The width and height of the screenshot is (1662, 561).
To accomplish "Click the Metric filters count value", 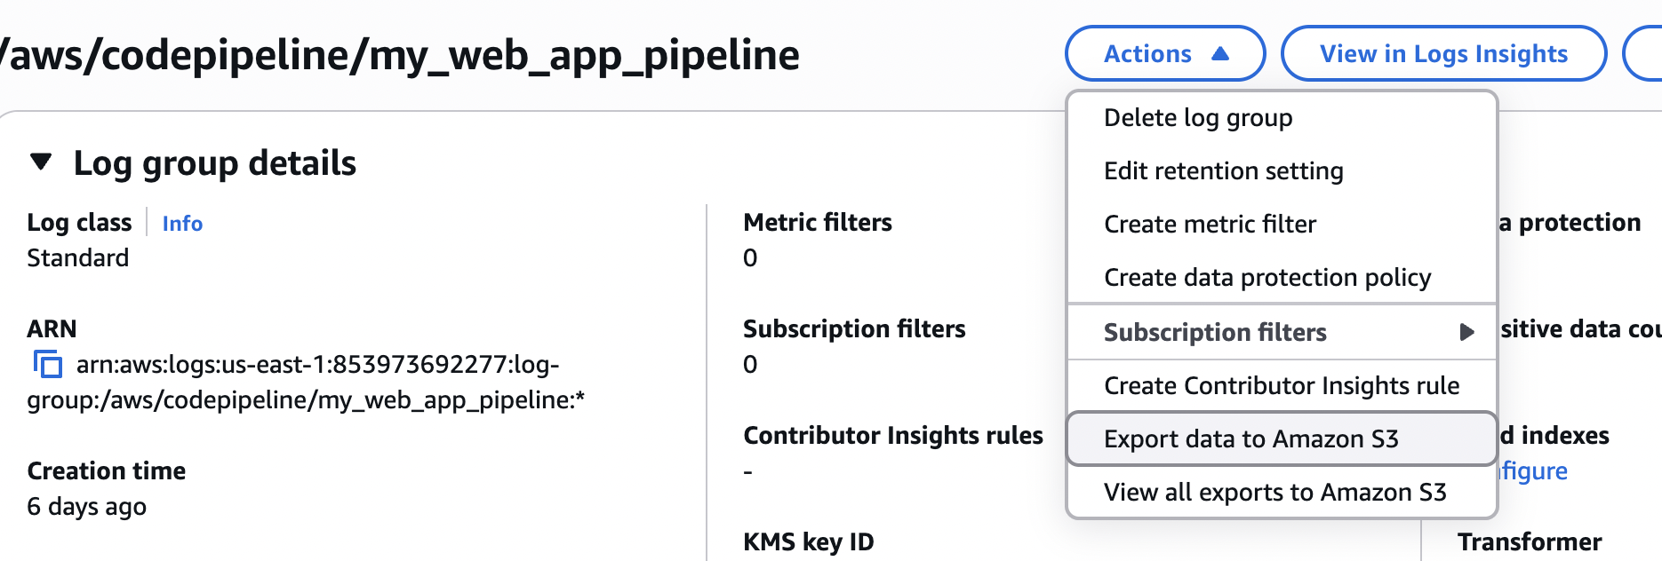I will (750, 258).
